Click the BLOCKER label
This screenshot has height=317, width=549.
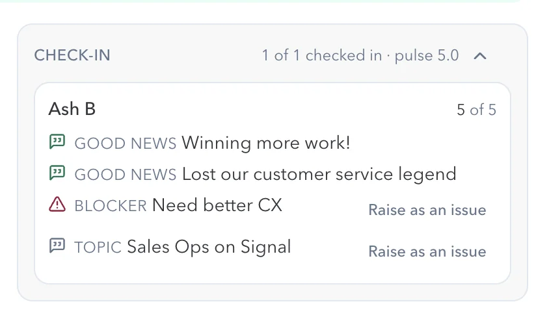[x=111, y=206]
